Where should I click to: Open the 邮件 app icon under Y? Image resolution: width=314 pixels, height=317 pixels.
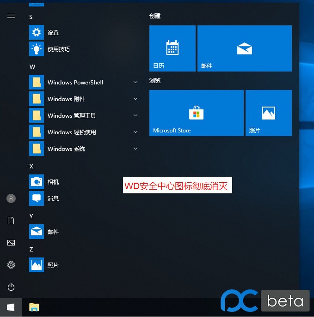(37, 232)
